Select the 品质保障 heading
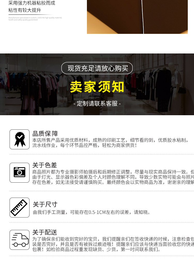 coord(45,134)
